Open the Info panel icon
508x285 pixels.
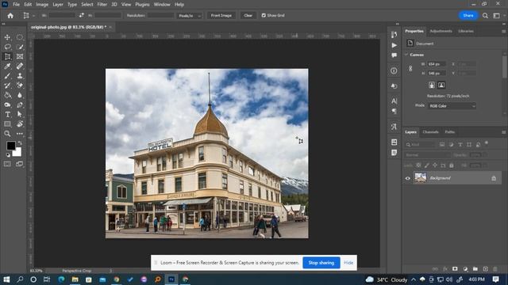pyautogui.click(x=394, y=70)
